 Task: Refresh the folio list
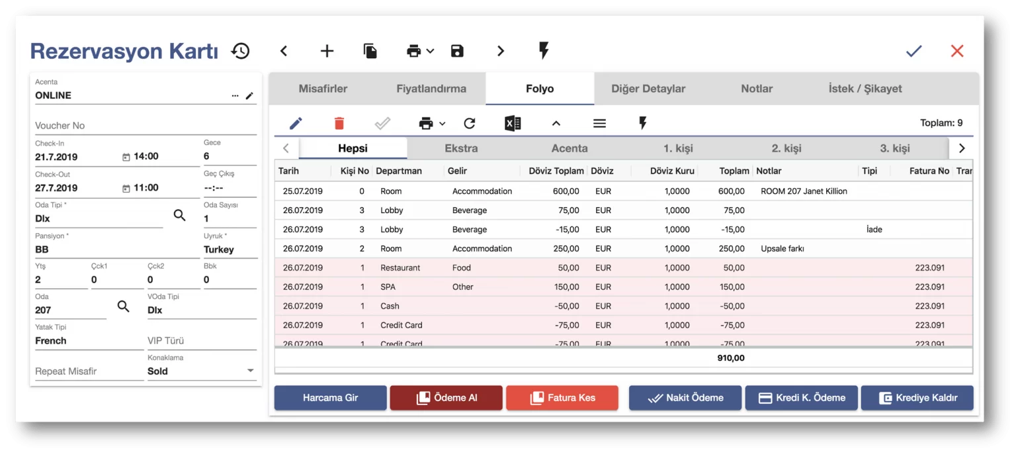pyautogui.click(x=470, y=123)
